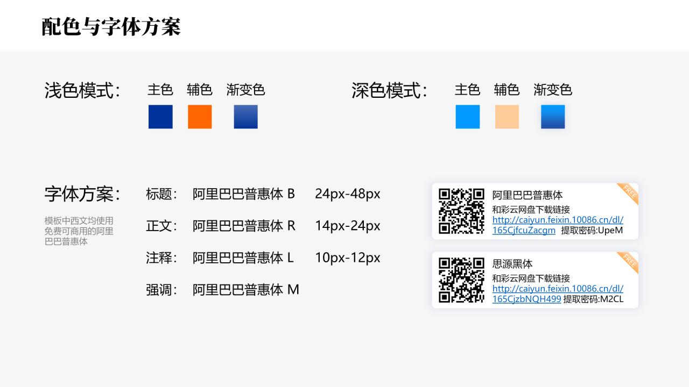Select the light mode 主色 dark blue swatch
Image resolution: width=689 pixels, height=387 pixels.
click(160, 117)
